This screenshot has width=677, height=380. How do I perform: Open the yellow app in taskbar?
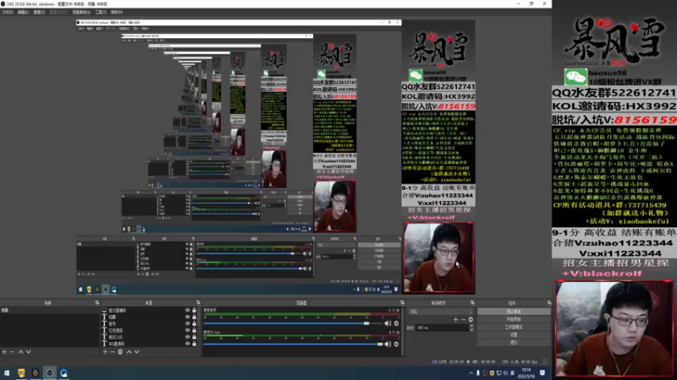click(x=21, y=373)
